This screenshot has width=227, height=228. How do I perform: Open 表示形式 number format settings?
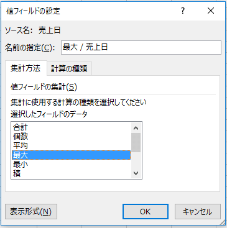(x=31, y=211)
